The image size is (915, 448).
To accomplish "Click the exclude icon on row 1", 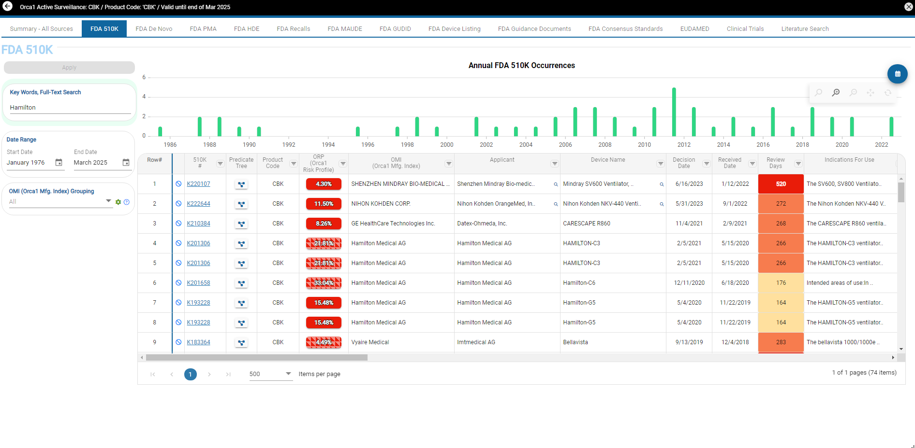I will [x=178, y=184].
